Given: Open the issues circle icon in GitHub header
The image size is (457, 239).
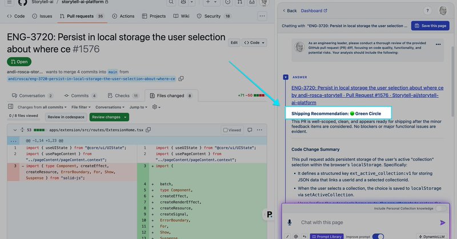Looking at the screenshot, I should coord(227,2).
